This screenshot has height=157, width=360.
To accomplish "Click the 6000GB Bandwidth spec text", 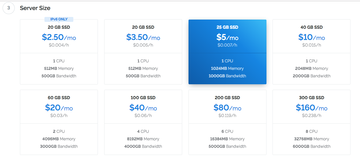I will 311,146.
